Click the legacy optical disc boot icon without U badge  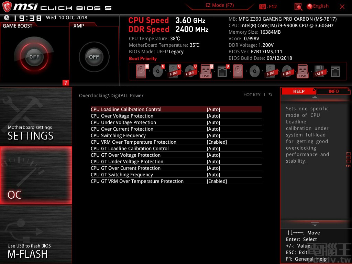[x=255, y=71]
